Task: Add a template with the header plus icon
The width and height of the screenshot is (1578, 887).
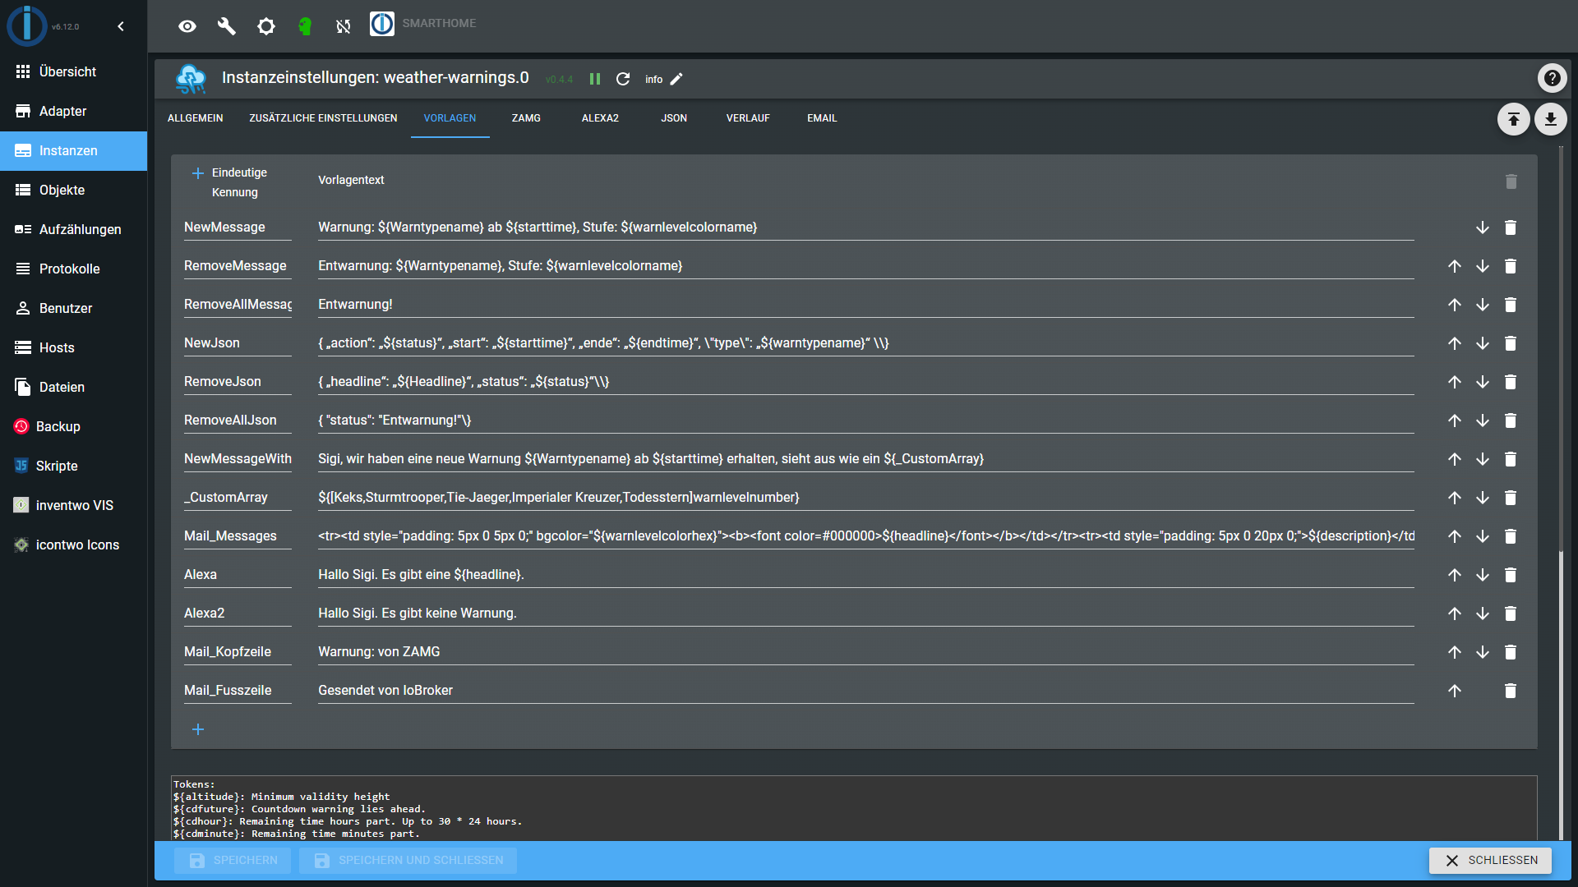Action: click(x=198, y=173)
